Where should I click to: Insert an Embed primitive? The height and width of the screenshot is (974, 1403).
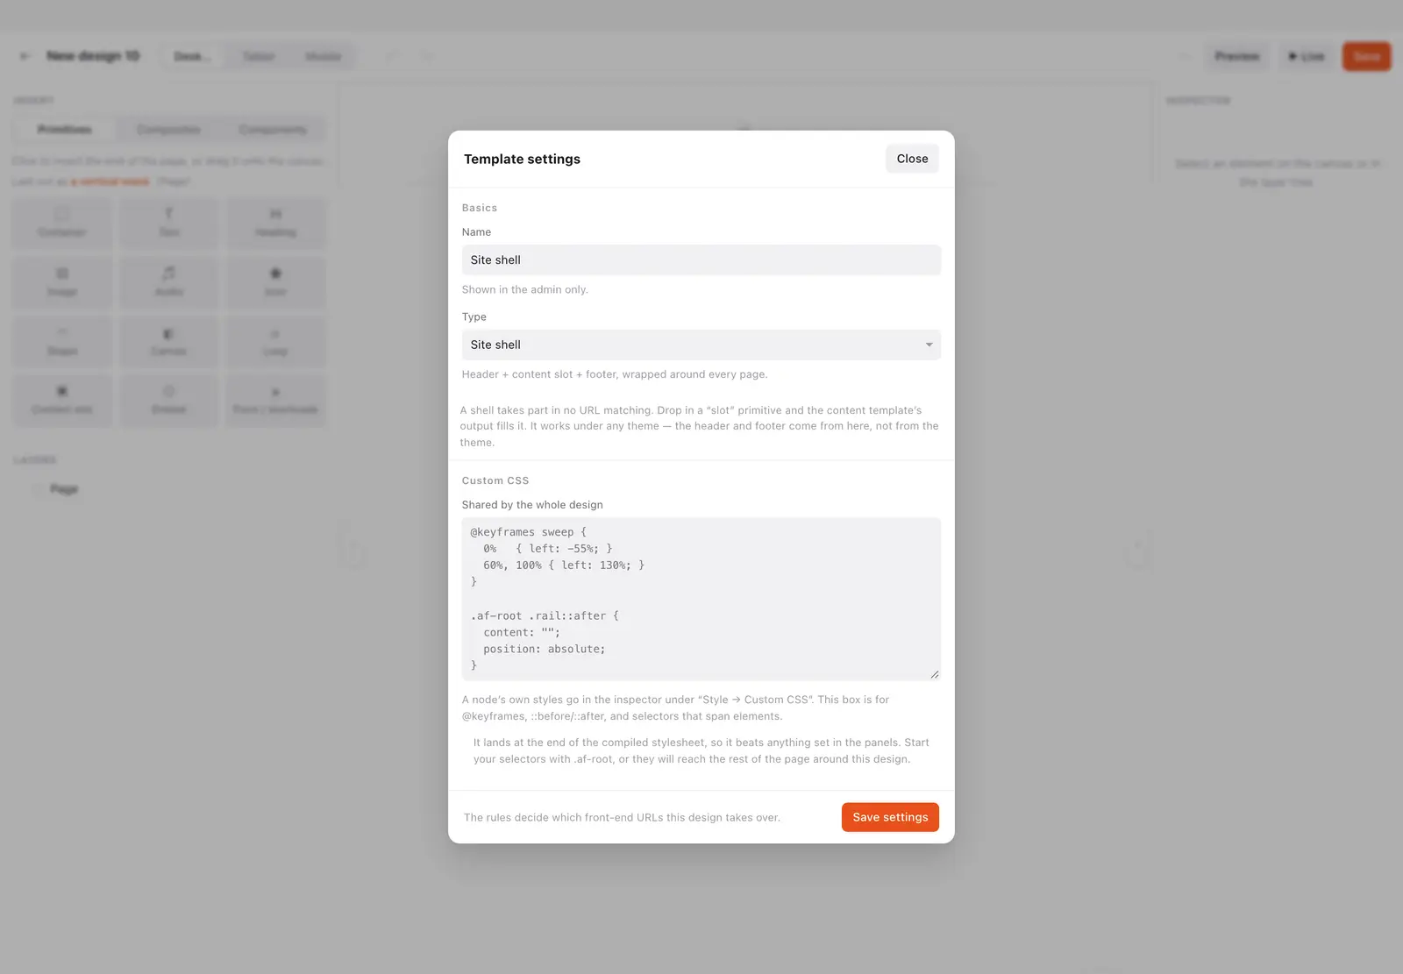[x=168, y=401]
